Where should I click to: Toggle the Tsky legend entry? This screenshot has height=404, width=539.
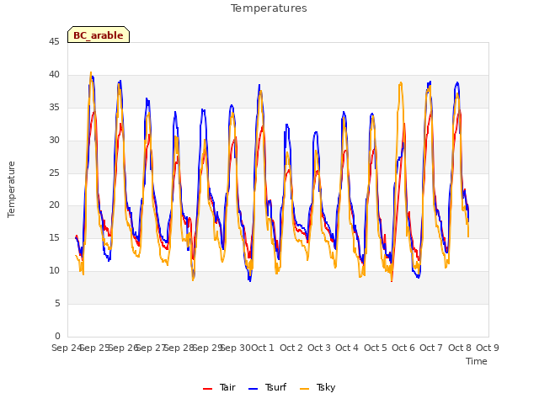pos(318,387)
